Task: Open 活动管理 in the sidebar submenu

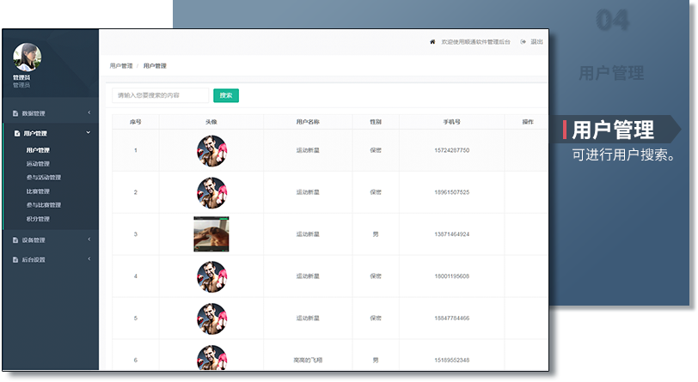Action: [x=38, y=164]
